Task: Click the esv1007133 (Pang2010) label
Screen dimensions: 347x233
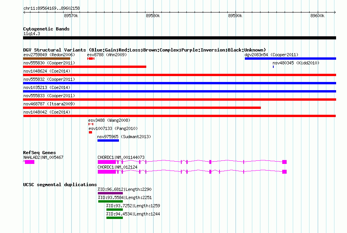Action: [x=113, y=128]
